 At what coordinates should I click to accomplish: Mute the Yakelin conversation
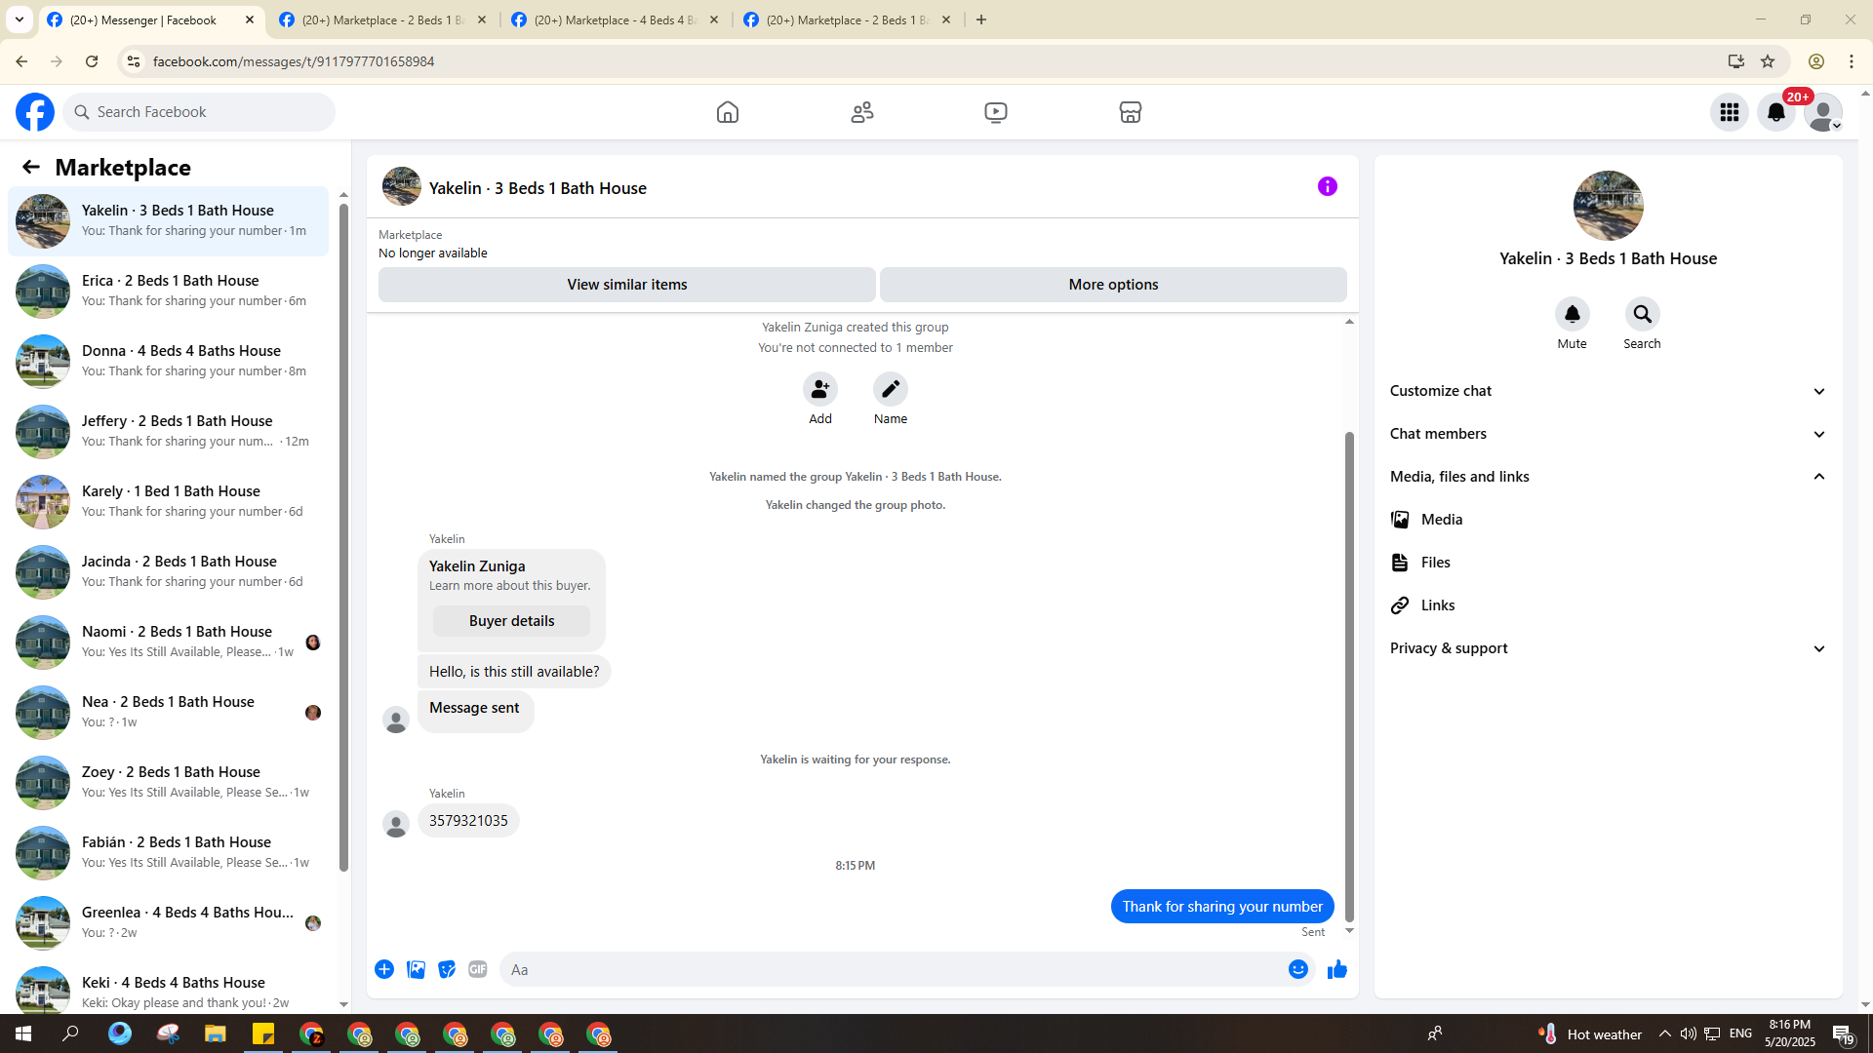(1572, 315)
